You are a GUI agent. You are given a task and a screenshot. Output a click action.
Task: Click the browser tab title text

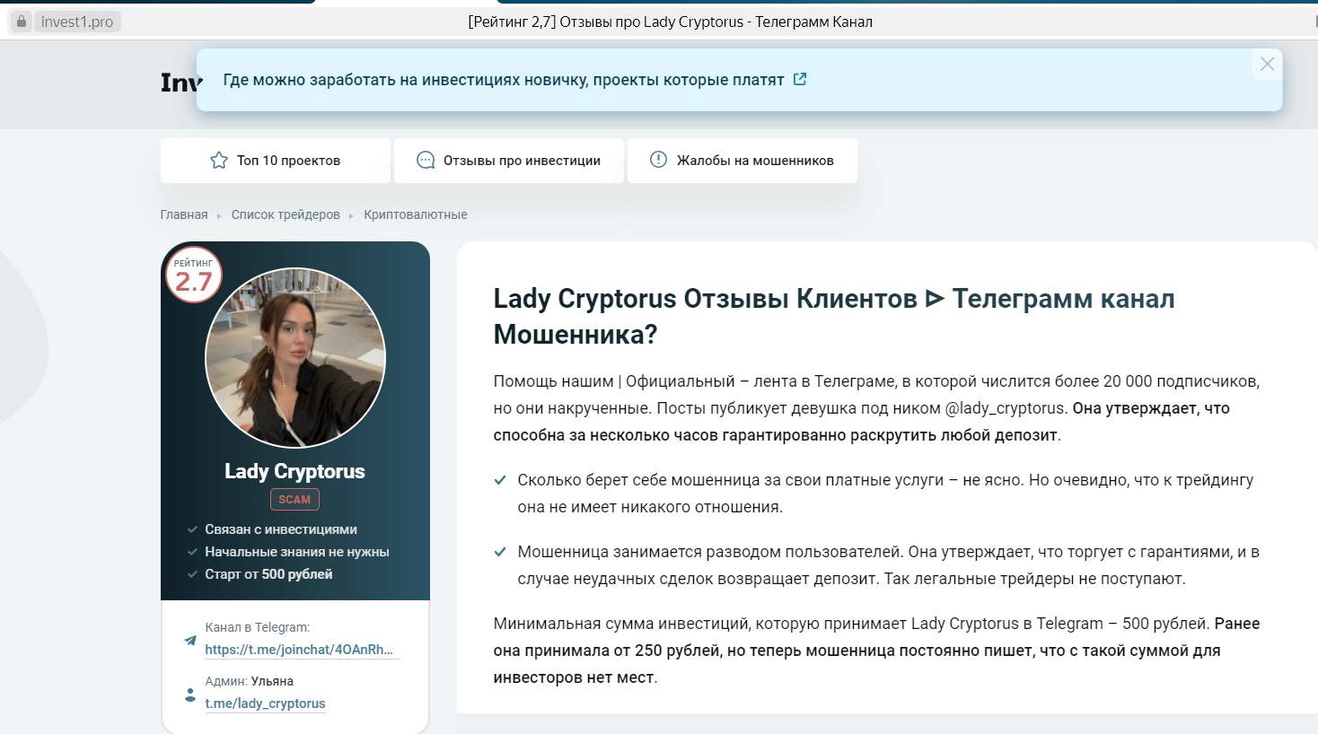coord(670,22)
